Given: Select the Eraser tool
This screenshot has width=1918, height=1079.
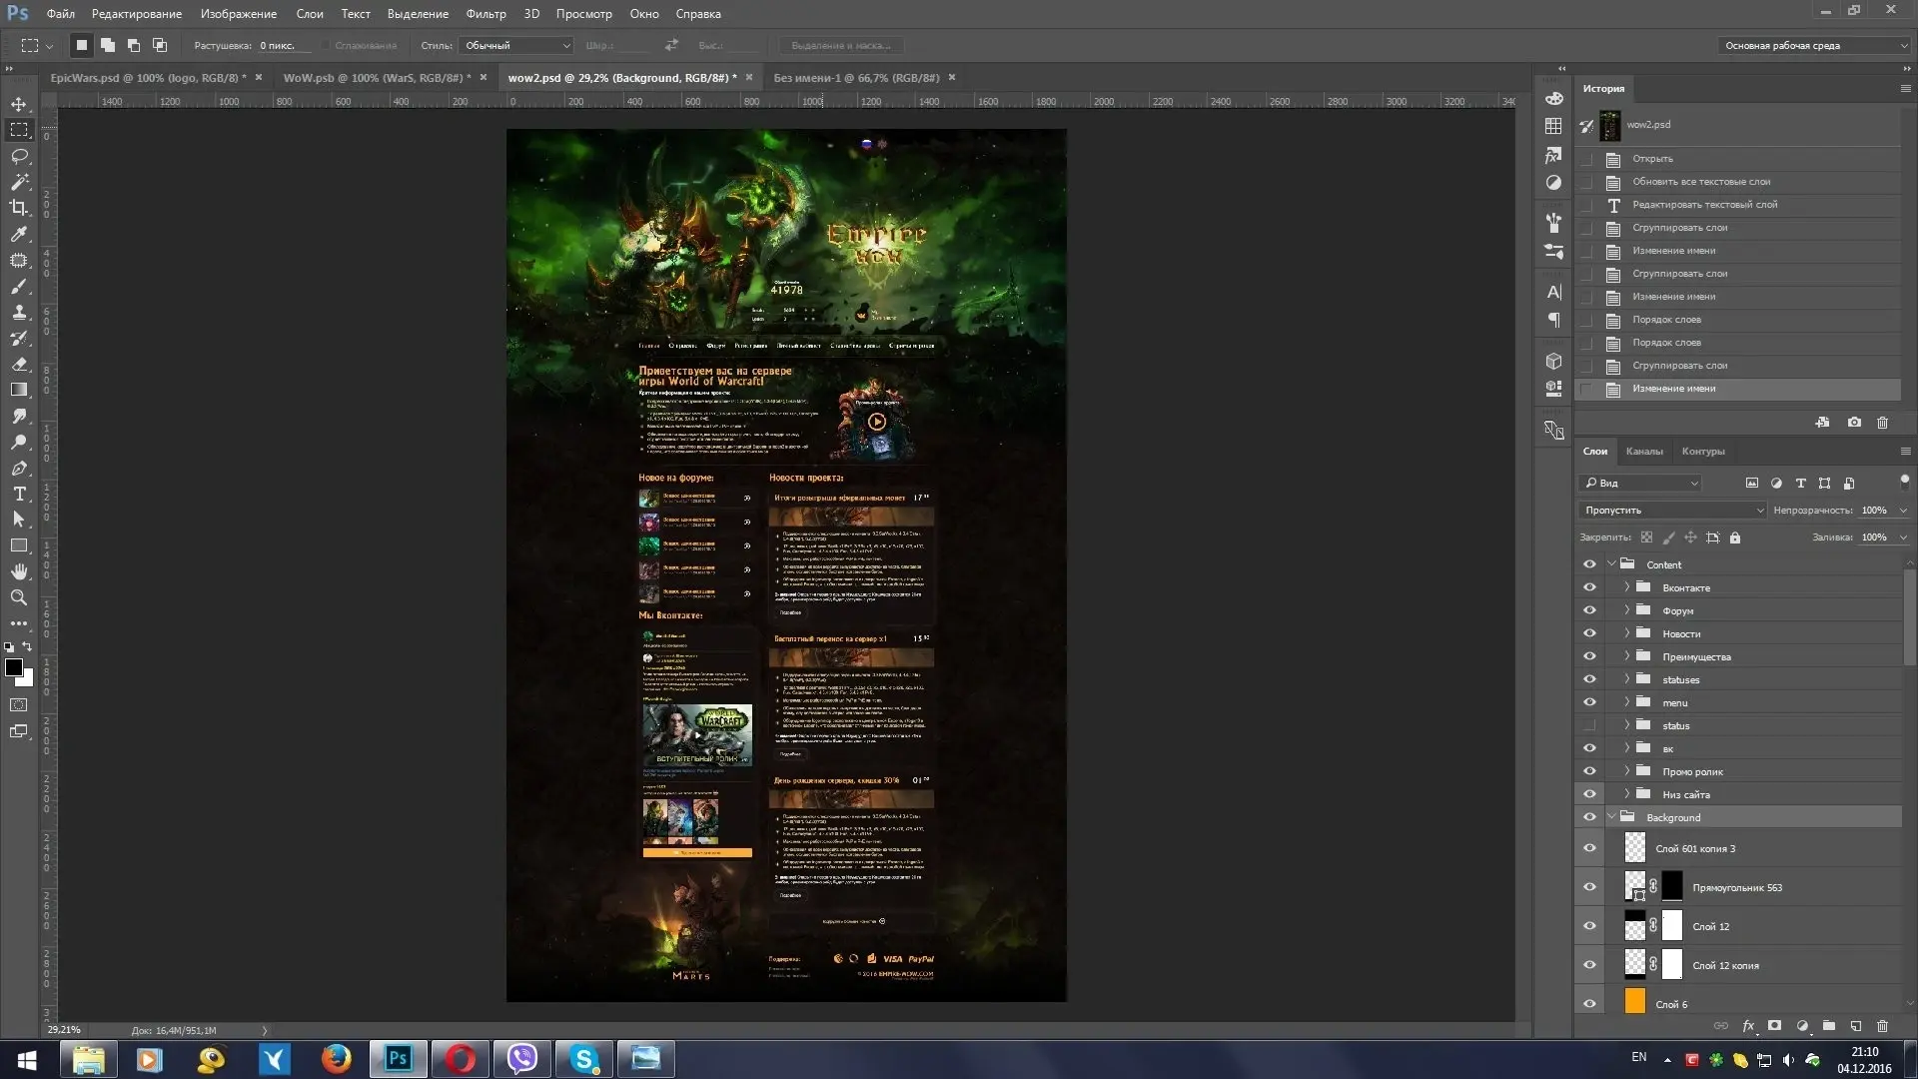Looking at the screenshot, I should point(19,365).
